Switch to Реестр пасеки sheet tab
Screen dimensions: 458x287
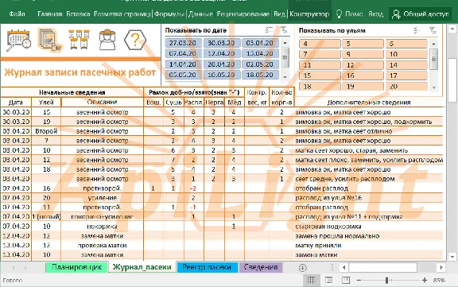207,267
